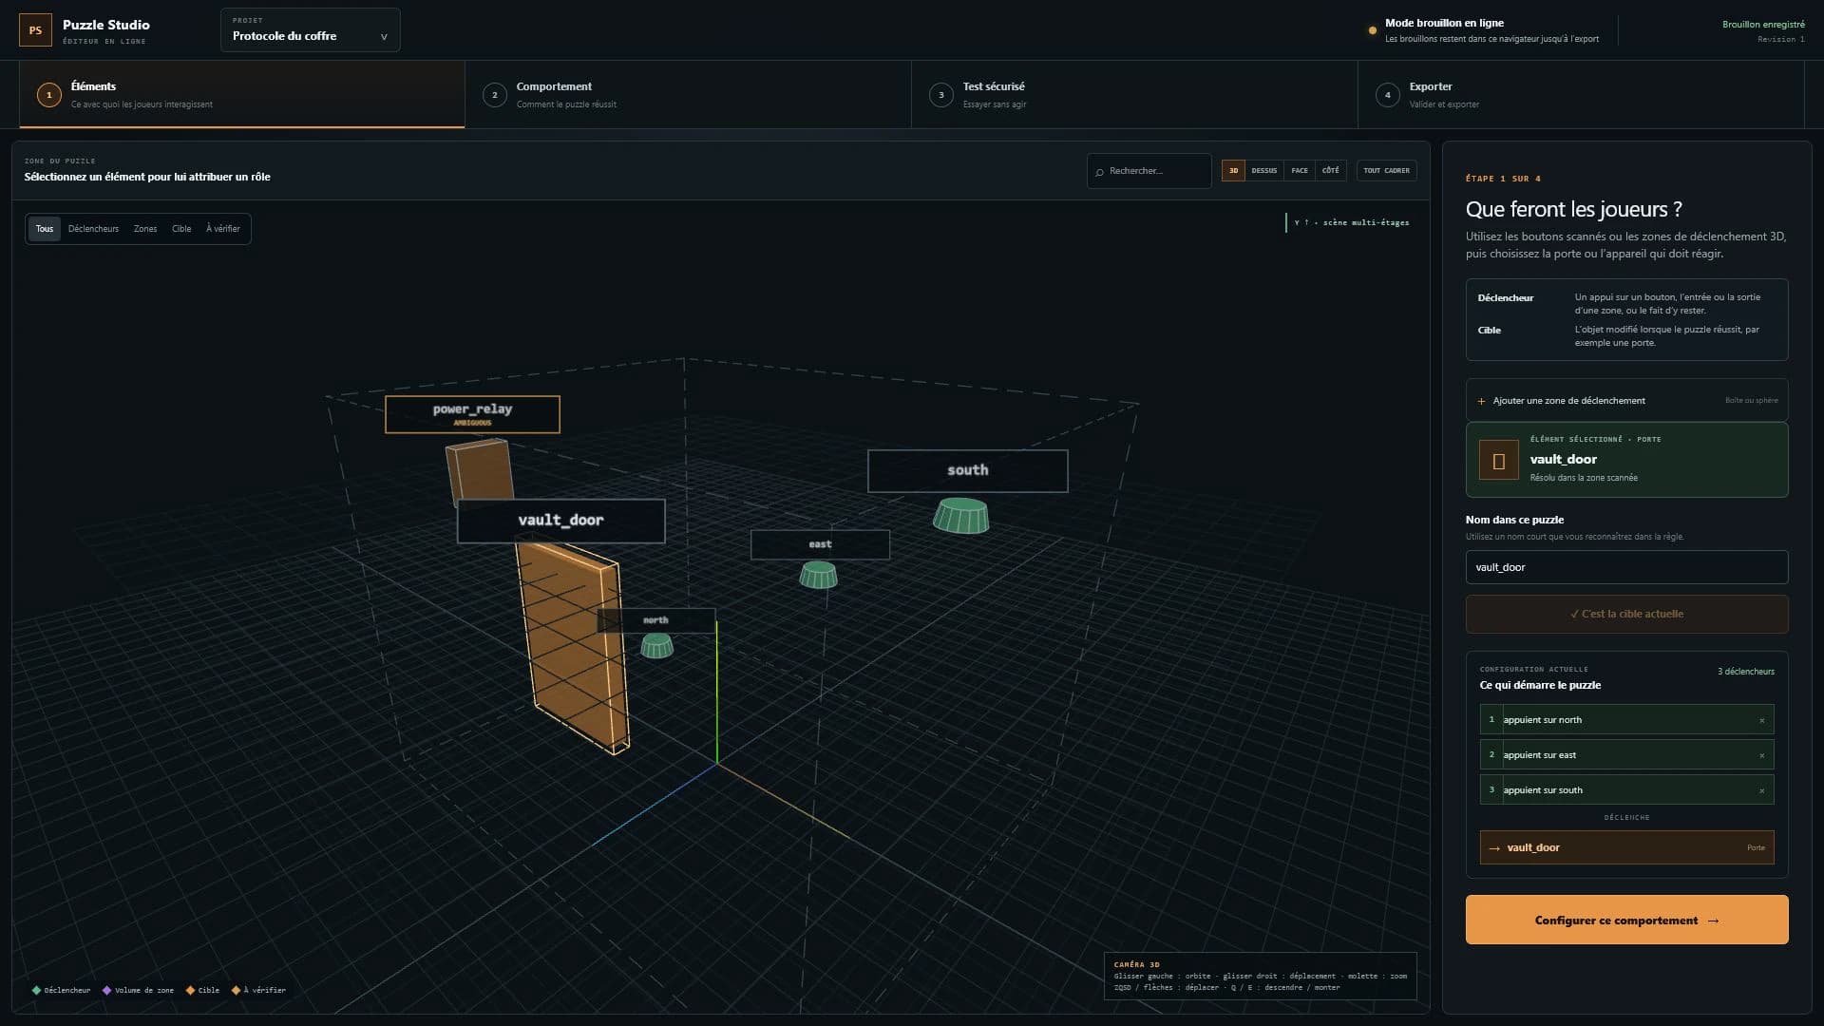Focus the Rechercher search field
1824x1026 pixels.
[1149, 171]
